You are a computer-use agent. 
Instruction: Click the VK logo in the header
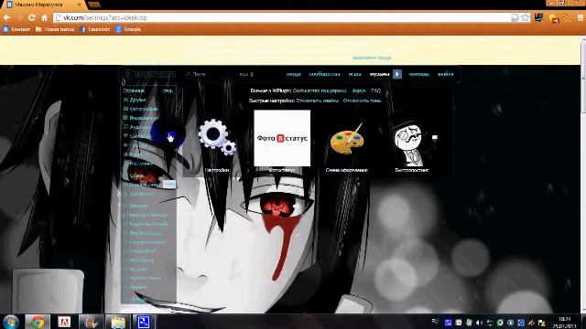click(150, 74)
